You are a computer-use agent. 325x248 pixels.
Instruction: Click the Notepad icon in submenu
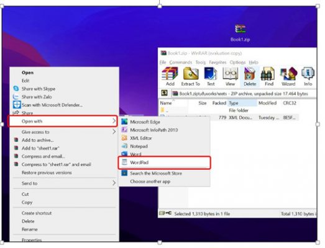coord(124,146)
